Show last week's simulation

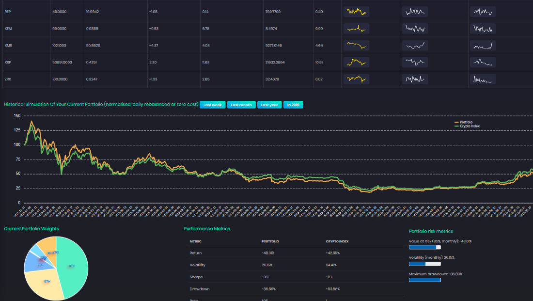click(213, 105)
